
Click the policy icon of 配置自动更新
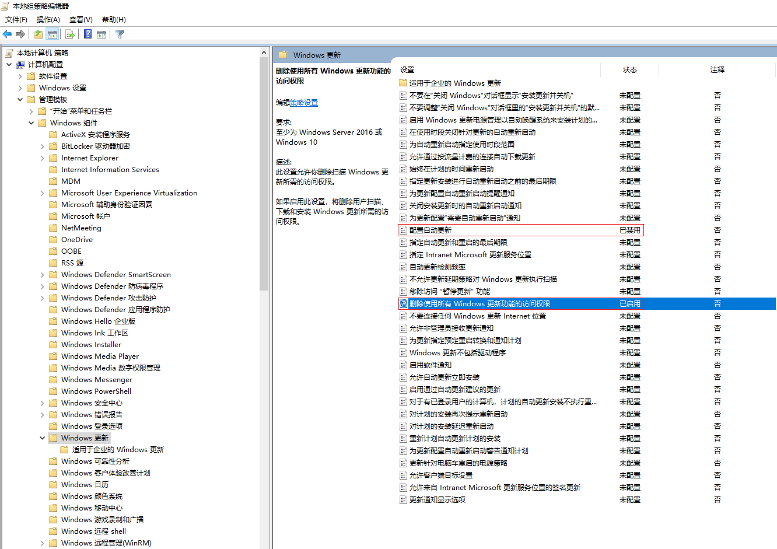pos(403,230)
